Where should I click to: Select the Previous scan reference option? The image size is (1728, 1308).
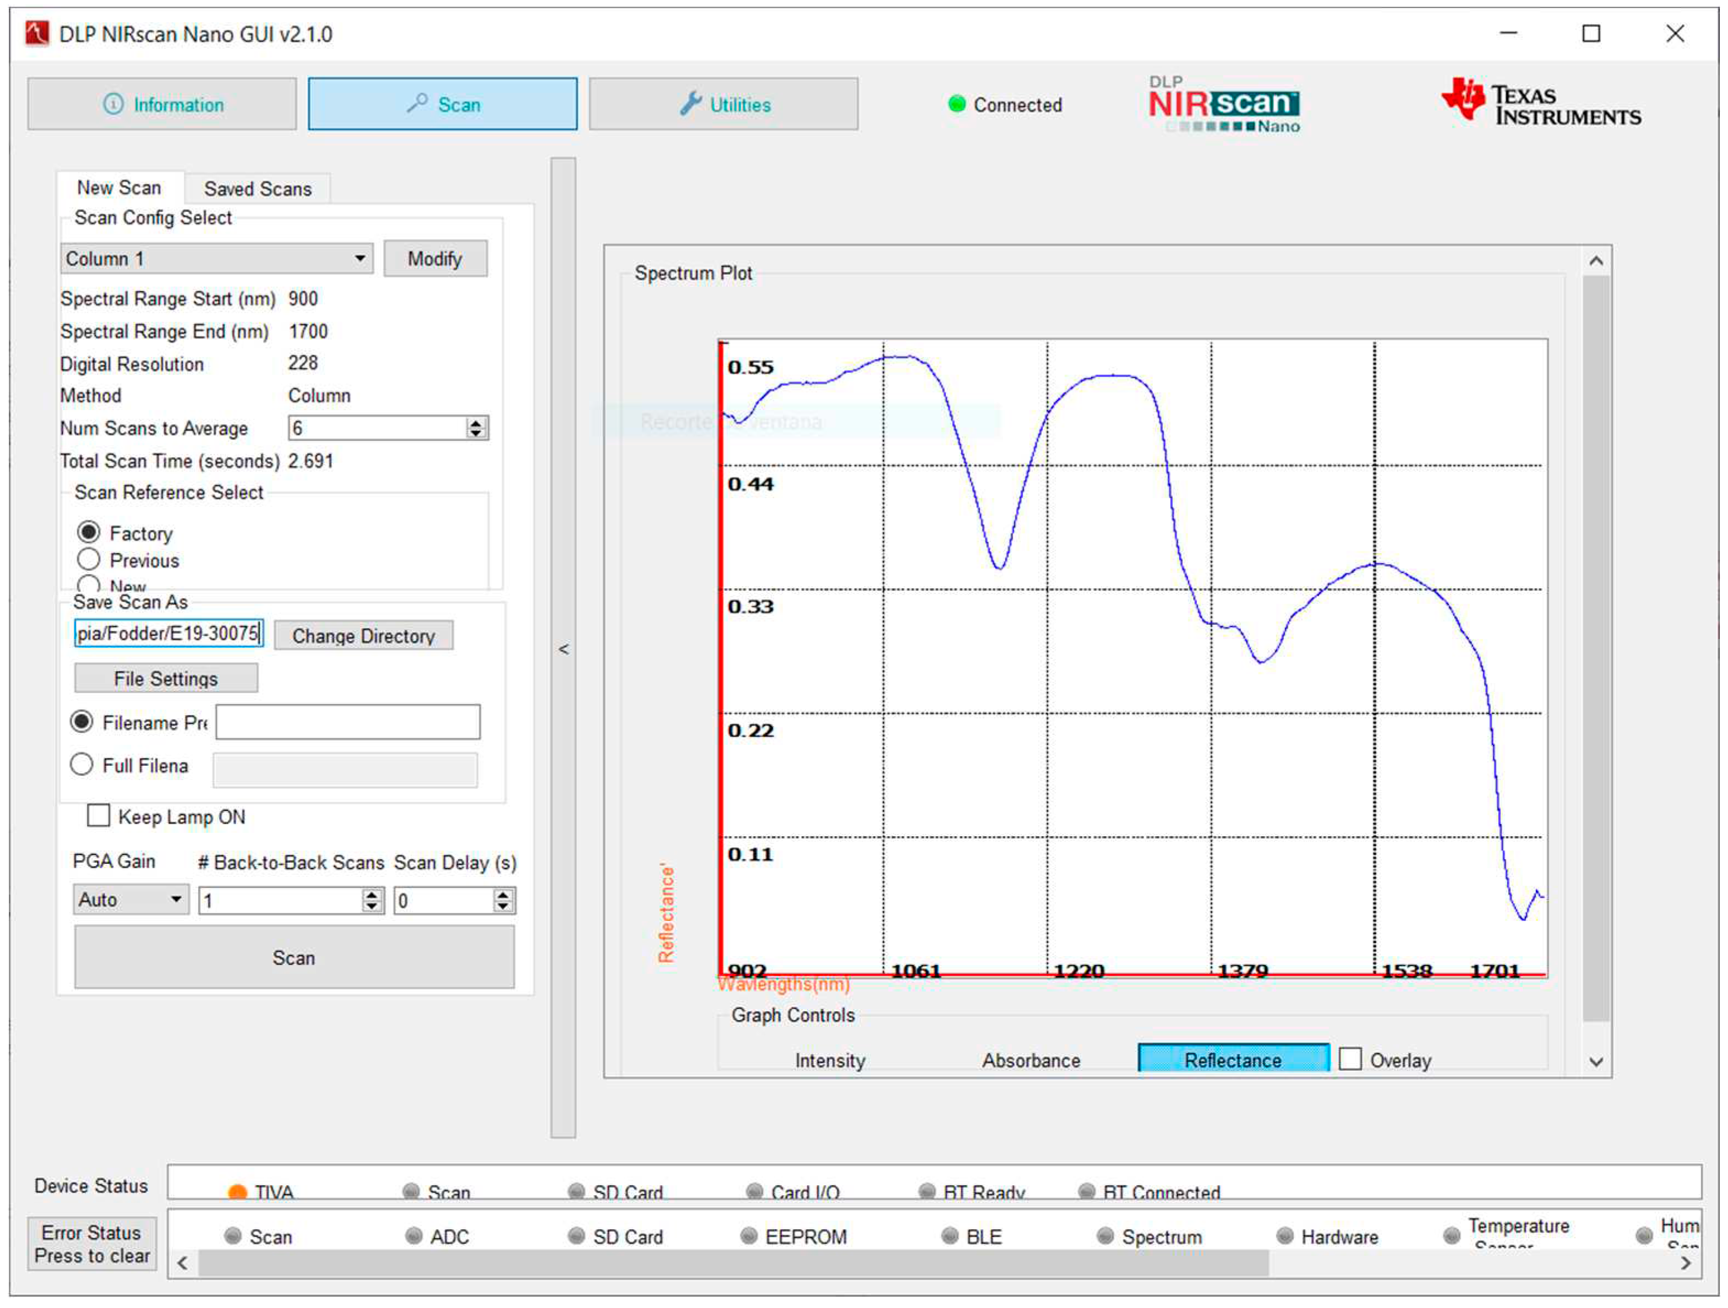[x=89, y=559]
